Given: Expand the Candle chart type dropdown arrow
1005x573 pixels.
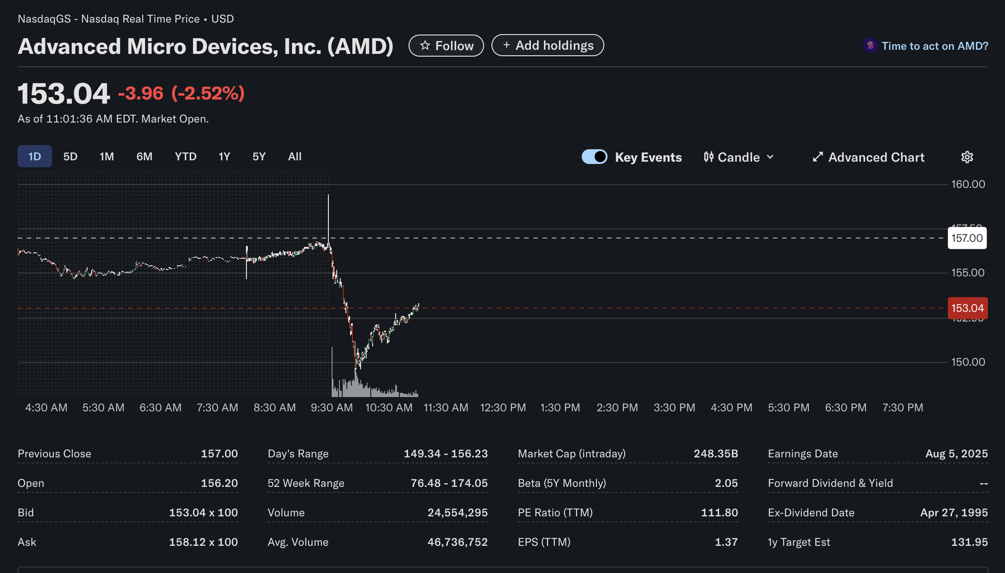Looking at the screenshot, I should [770, 157].
